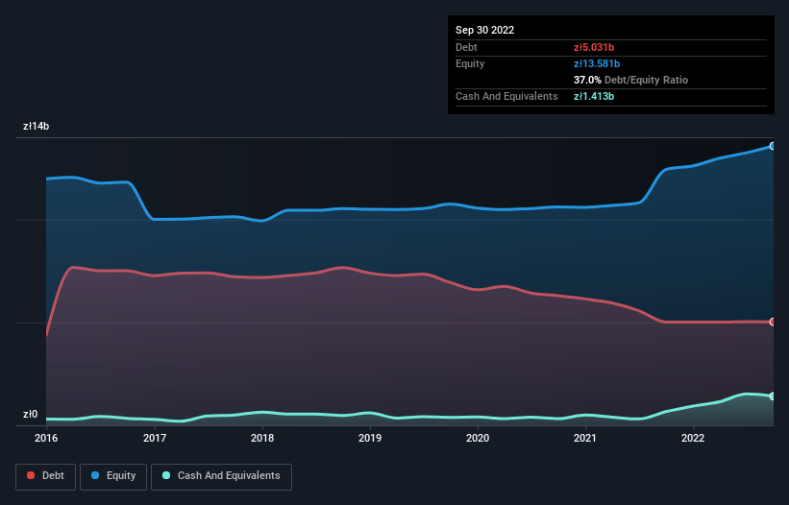Viewport: 789px width, 505px height.
Task: Click the zł5.031b debt value
Action: click(594, 47)
